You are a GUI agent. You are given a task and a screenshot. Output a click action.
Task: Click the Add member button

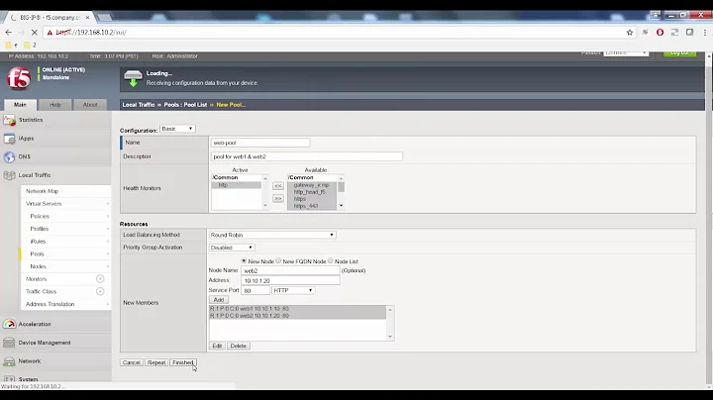click(x=219, y=300)
